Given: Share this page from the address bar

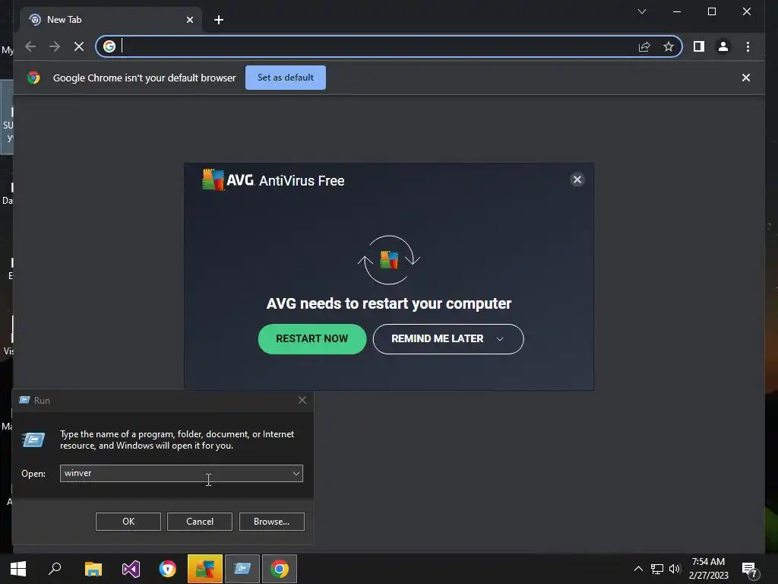Looking at the screenshot, I should pyautogui.click(x=644, y=46).
